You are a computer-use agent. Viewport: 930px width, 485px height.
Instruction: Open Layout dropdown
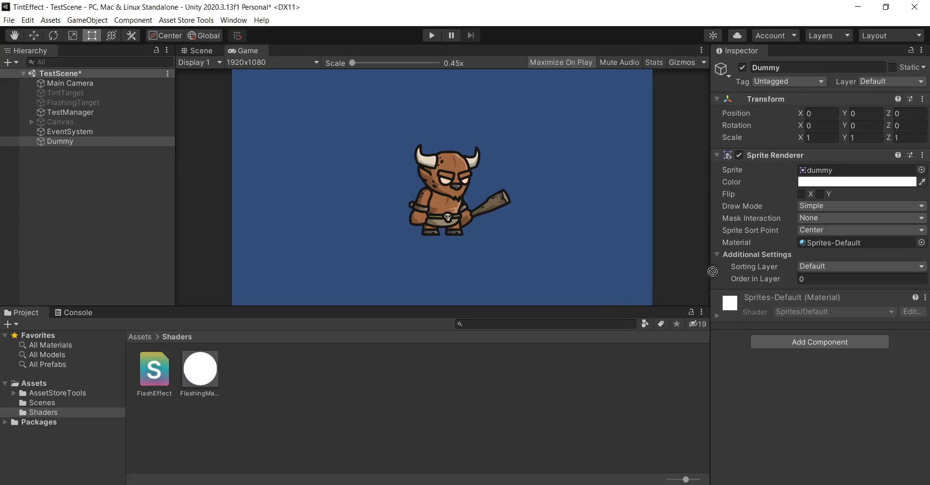pyautogui.click(x=891, y=35)
